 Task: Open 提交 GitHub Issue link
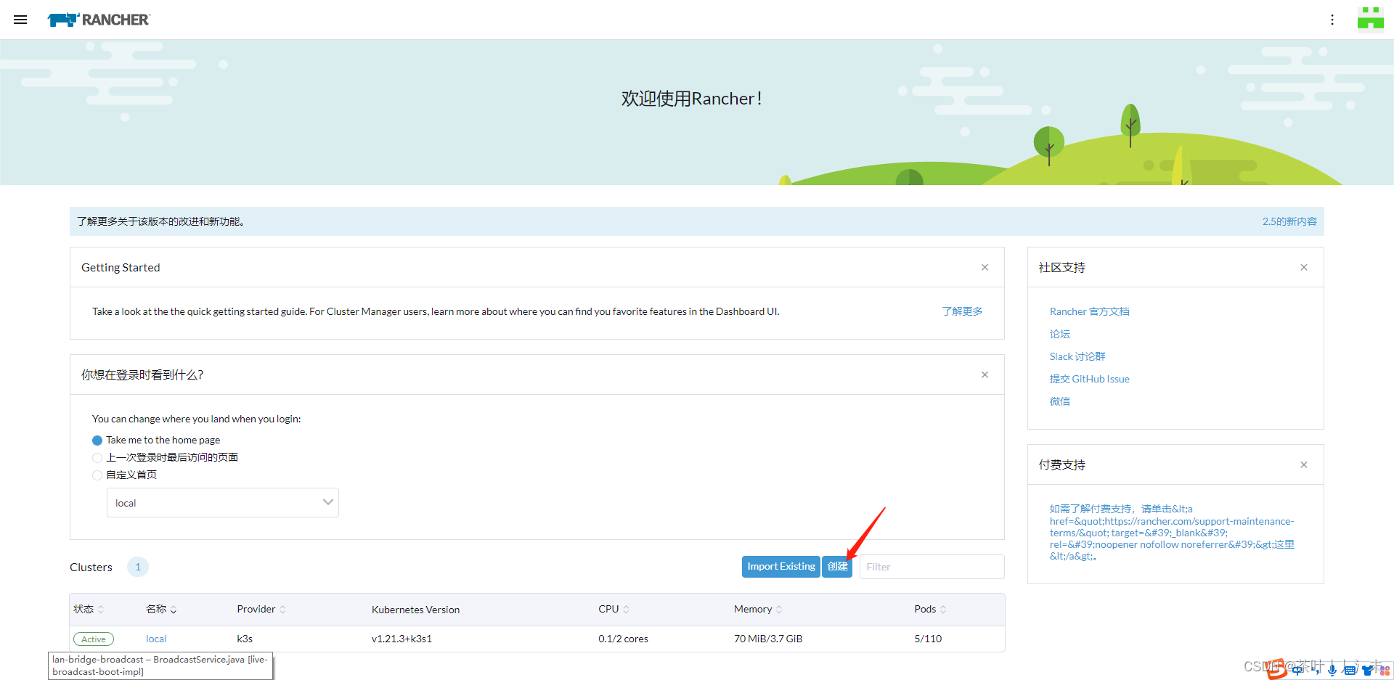pos(1089,379)
